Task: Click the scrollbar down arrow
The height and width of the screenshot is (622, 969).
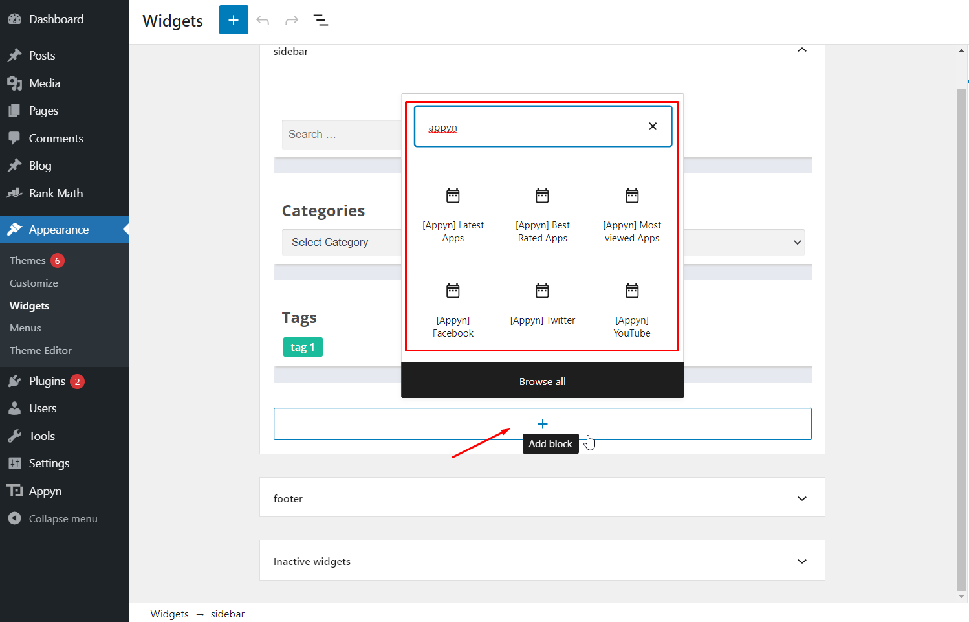Action: tap(962, 597)
